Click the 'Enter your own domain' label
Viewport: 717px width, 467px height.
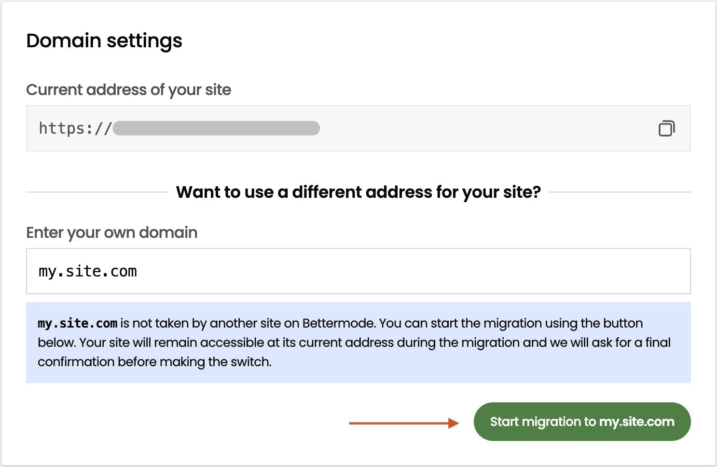[x=111, y=233]
